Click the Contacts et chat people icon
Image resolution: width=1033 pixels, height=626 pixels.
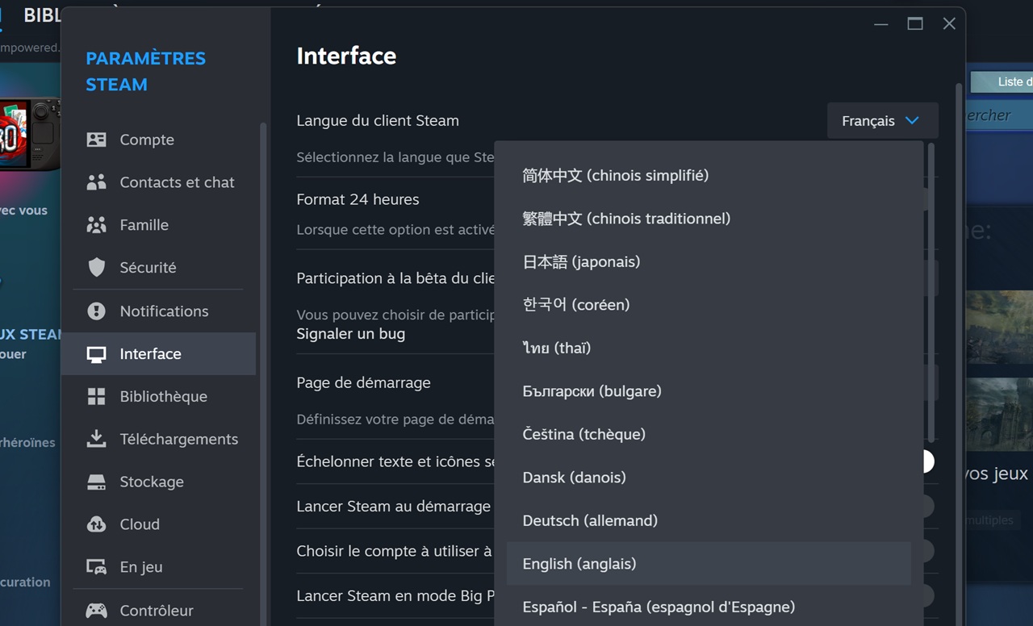(96, 182)
